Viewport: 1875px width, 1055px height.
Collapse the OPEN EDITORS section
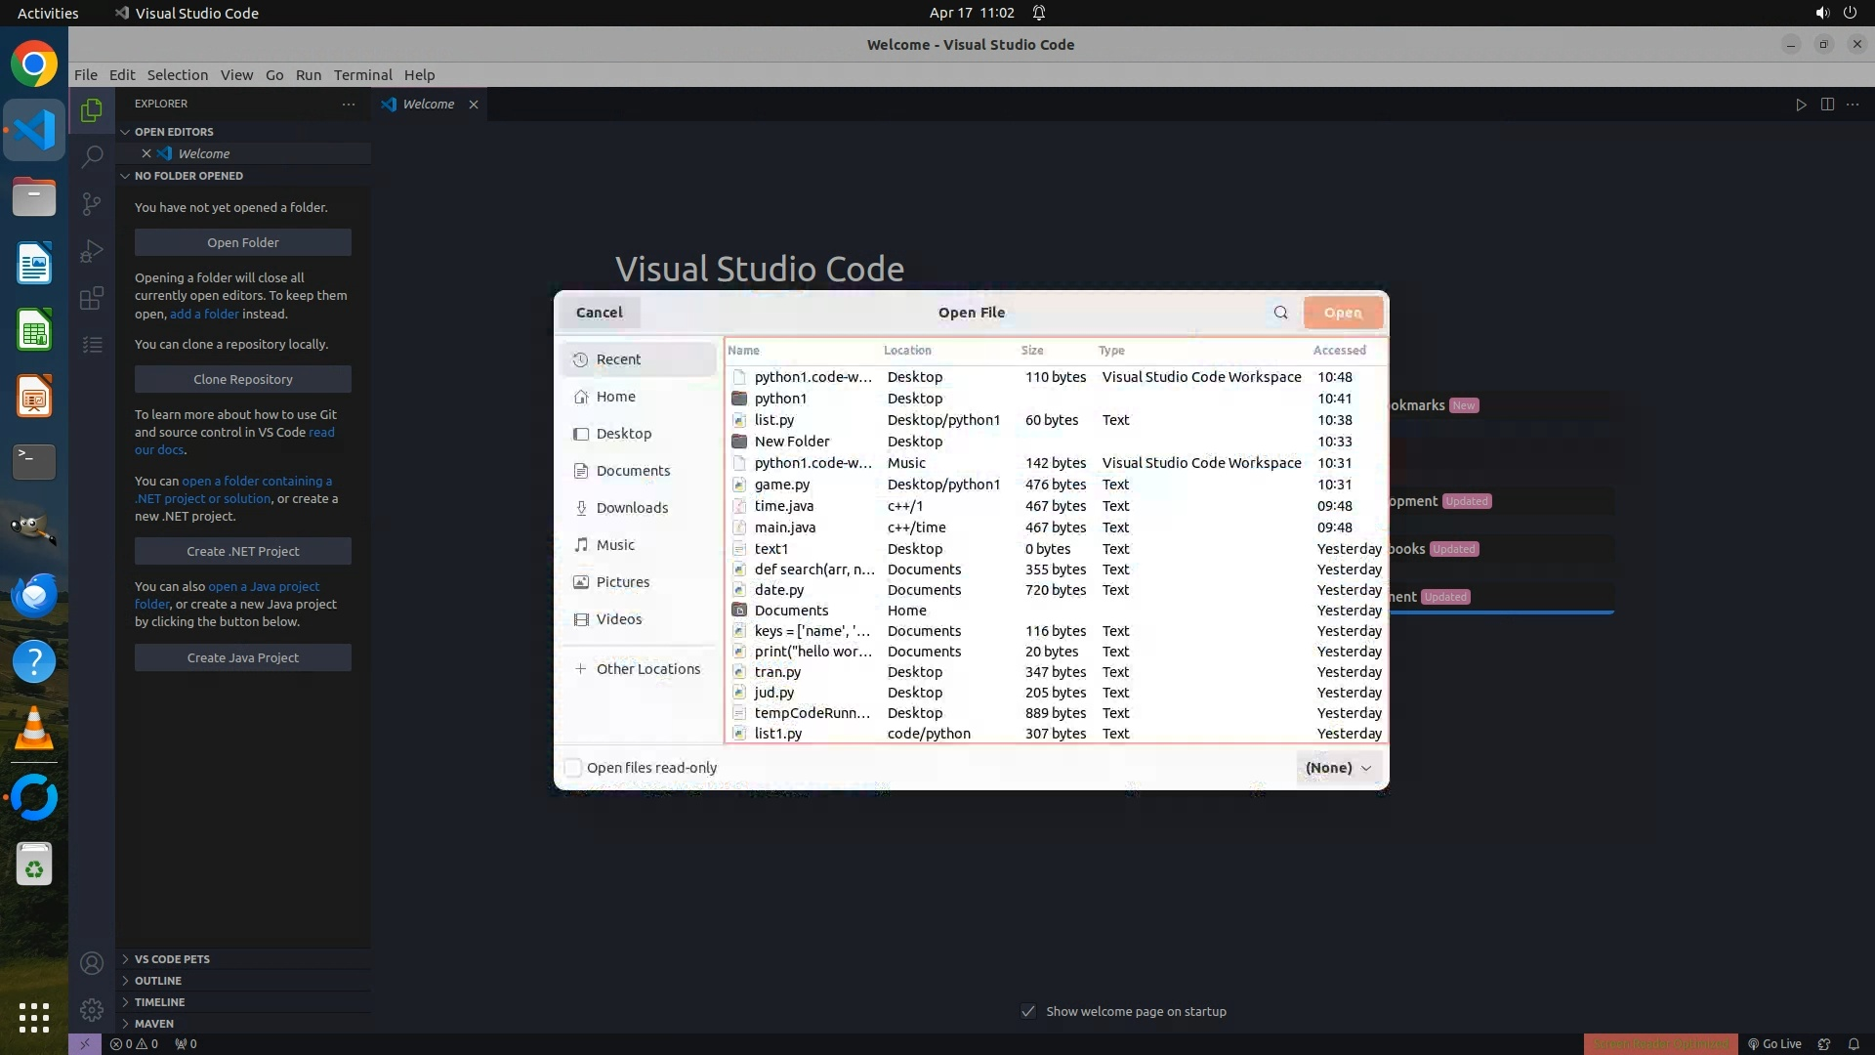point(174,132)
